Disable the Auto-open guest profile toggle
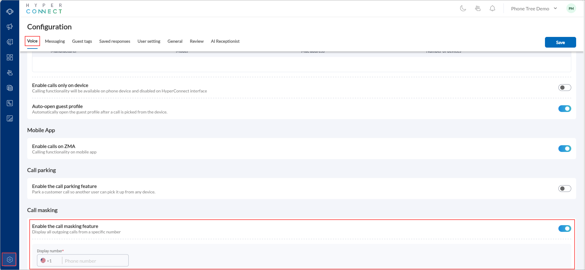The image size is (585, 270). pyautogui.click(x=564, y=109)
